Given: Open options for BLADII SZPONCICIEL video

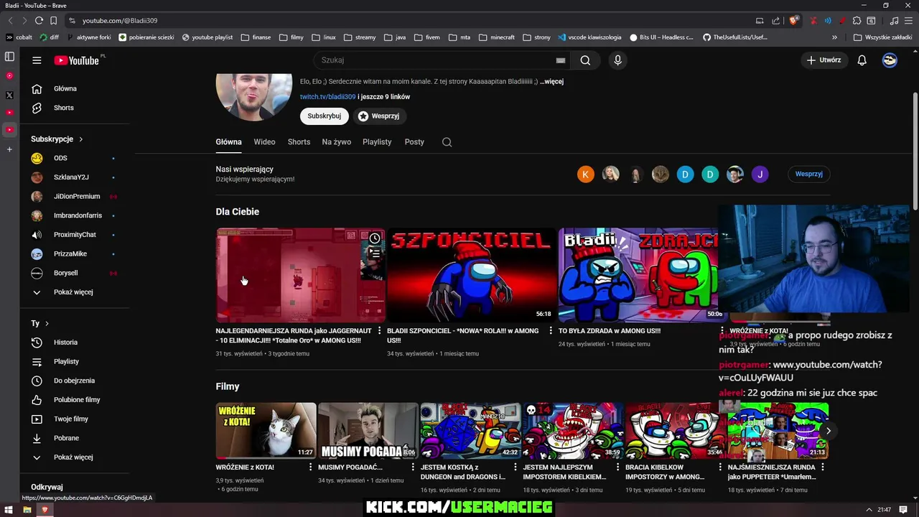Looking at the screenshot, I should pyautogui.click(x=551, y=331).
